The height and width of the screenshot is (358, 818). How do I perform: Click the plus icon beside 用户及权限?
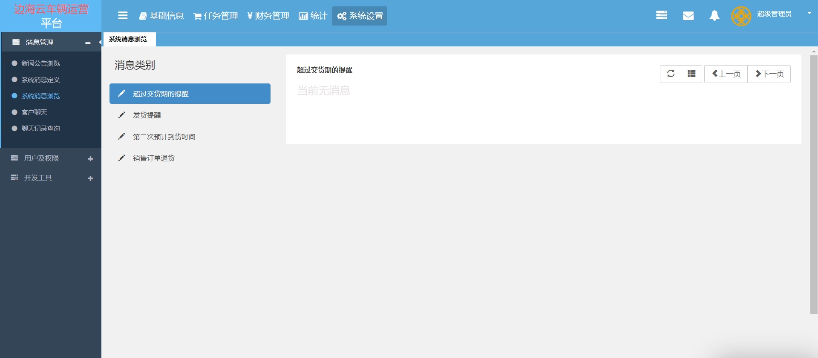click(x=90, y=159)
